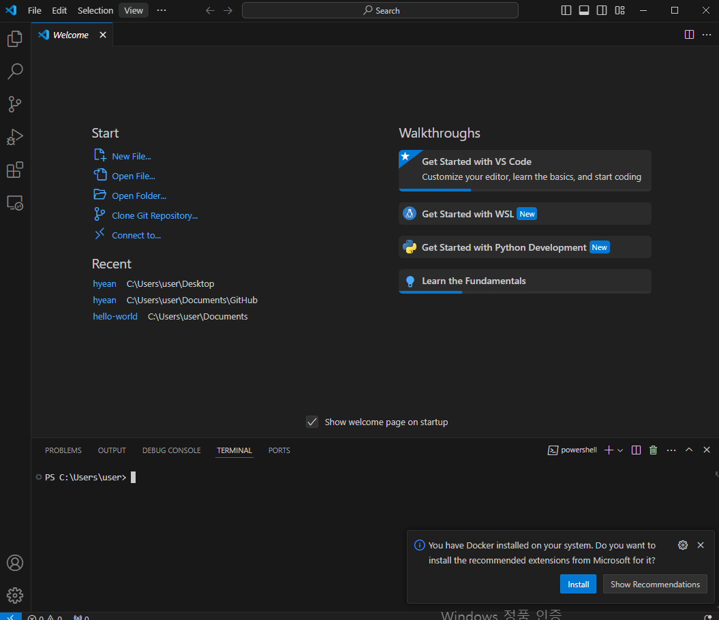Open recent hyean in Desktop

point(104,283)
